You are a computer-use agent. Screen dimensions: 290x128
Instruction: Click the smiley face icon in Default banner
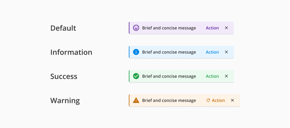pos(136,28)
